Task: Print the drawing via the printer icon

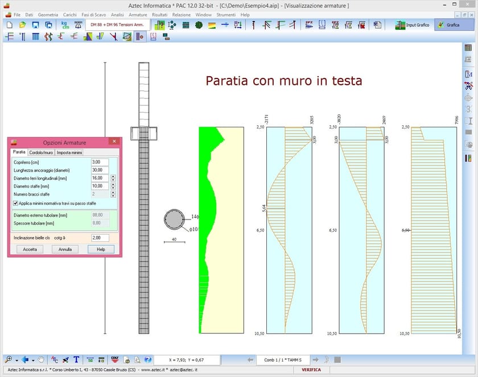Action: click(138, 359)
